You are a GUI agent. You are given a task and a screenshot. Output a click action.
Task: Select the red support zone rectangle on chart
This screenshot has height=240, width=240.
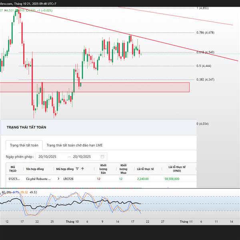coord(94,87)
